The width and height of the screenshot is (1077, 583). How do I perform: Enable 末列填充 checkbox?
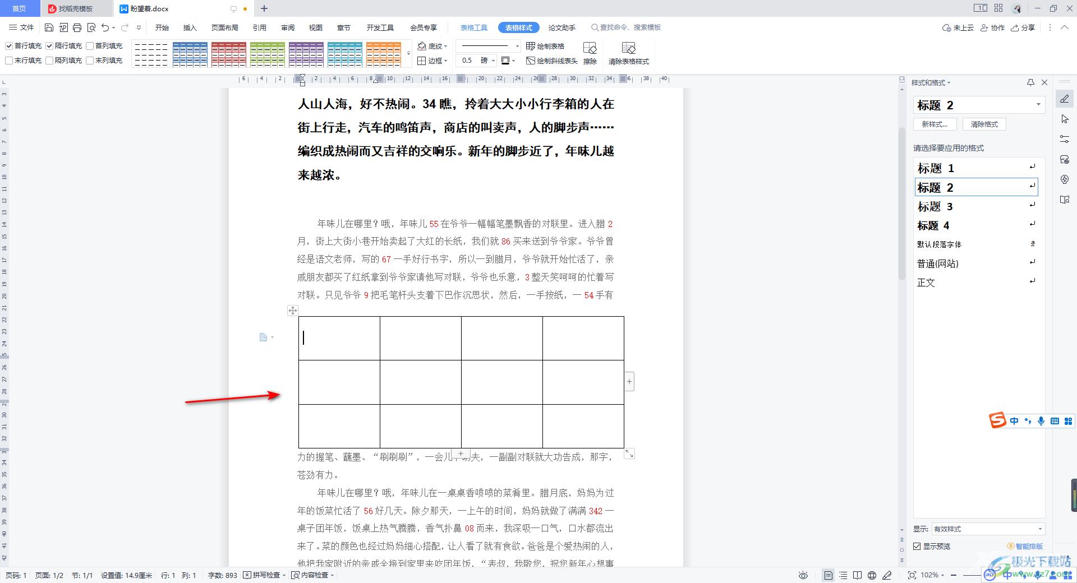tap(90, 61)
